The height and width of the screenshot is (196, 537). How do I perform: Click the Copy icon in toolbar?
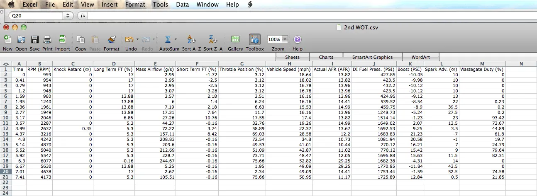pyautogui.click(x=81, y=40)
